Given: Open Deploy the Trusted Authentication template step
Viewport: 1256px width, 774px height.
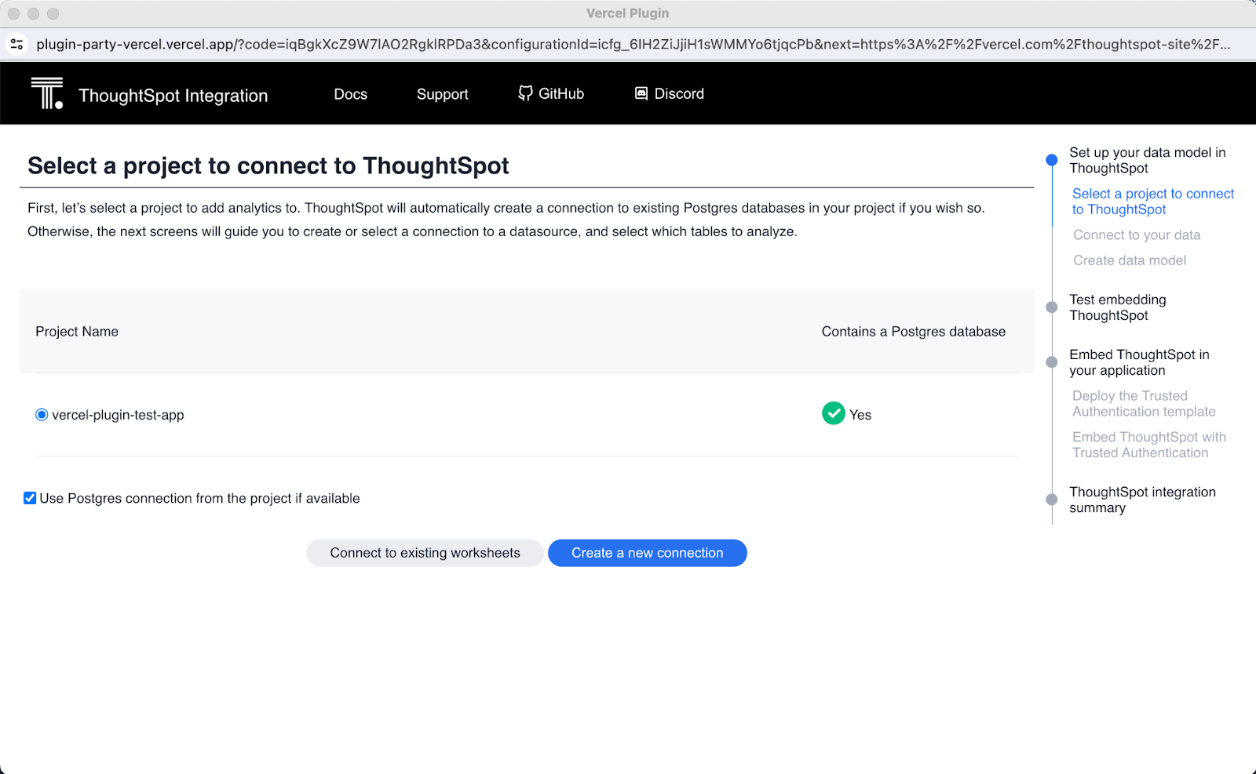Looking at the screenshot, I should (1144, 404).
